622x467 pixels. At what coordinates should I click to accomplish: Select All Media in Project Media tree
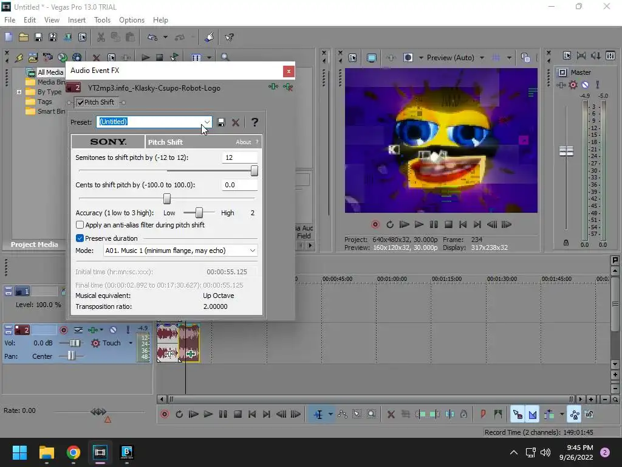50,72
